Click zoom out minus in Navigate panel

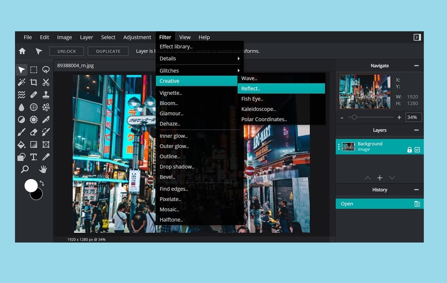[342, 117]
